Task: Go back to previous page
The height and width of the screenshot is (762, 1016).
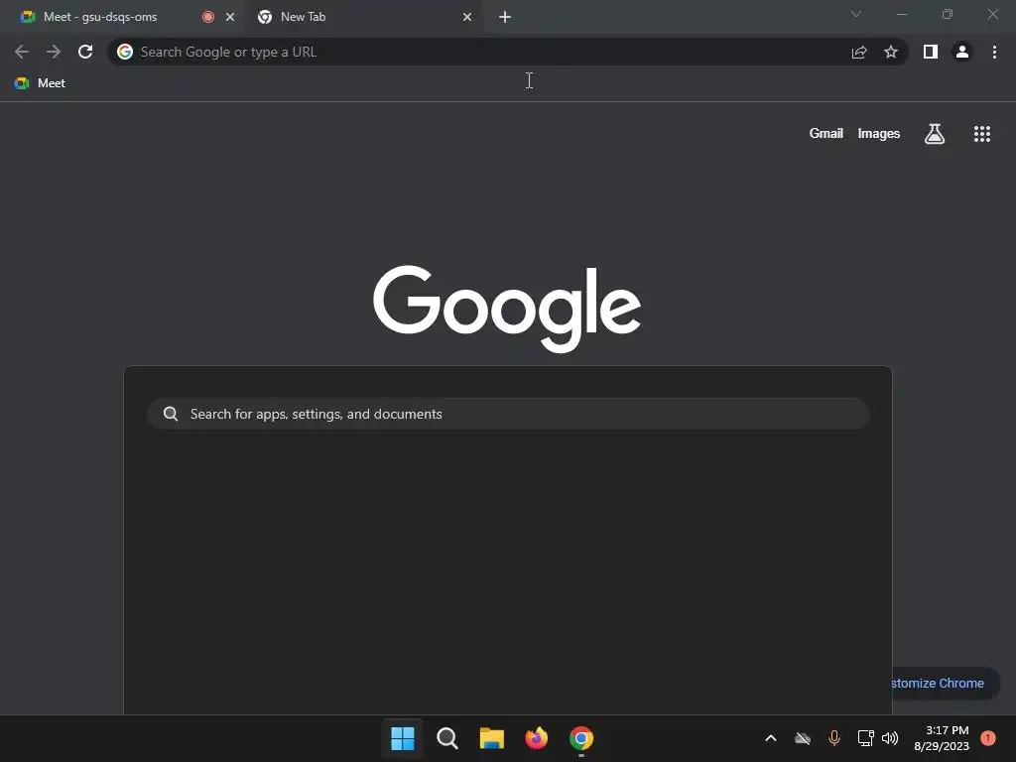Action: click(22, 52)
